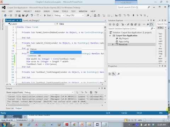Viewport: 170px width, 127px height.
Task: Select PowerPoint Normal view icon
Action: [126, 120]
